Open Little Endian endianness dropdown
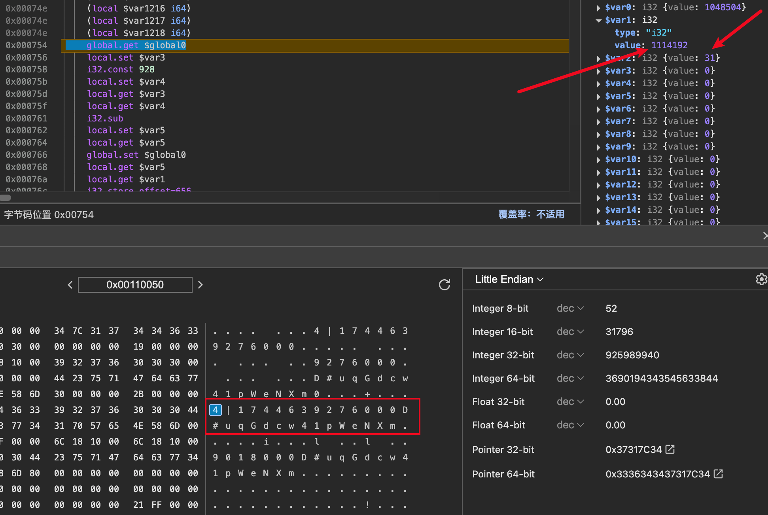This screenshot has width=768, height=515. [509, 279]
